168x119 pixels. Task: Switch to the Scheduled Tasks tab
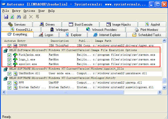click(146, 35)
